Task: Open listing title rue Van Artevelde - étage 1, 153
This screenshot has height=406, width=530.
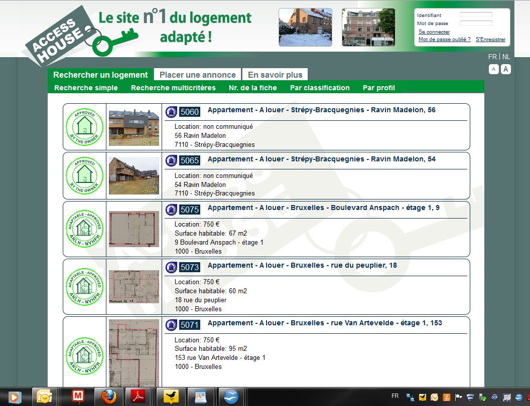Action: (325, 323)
